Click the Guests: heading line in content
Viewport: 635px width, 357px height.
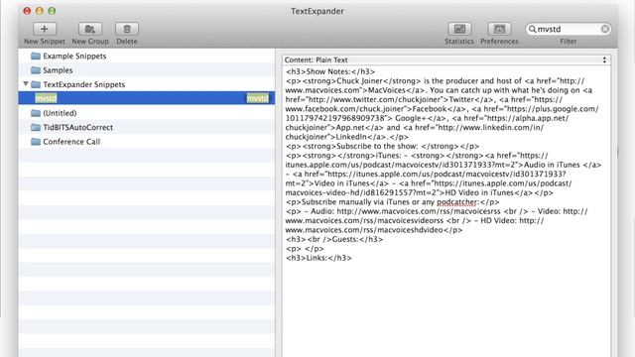[x=334, y=239]
